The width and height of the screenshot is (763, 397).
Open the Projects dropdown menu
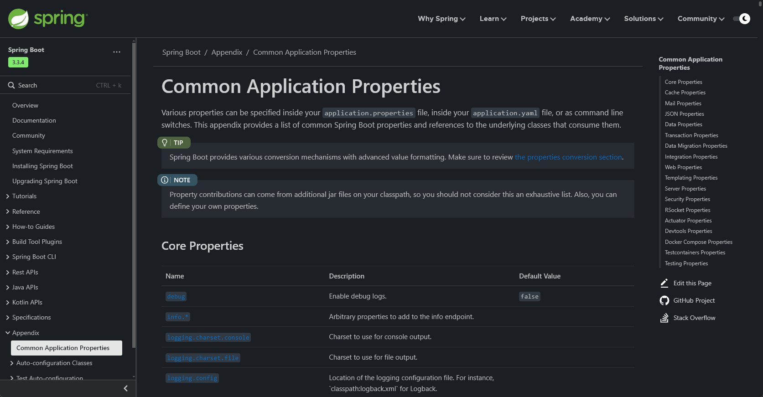[538, 19]
